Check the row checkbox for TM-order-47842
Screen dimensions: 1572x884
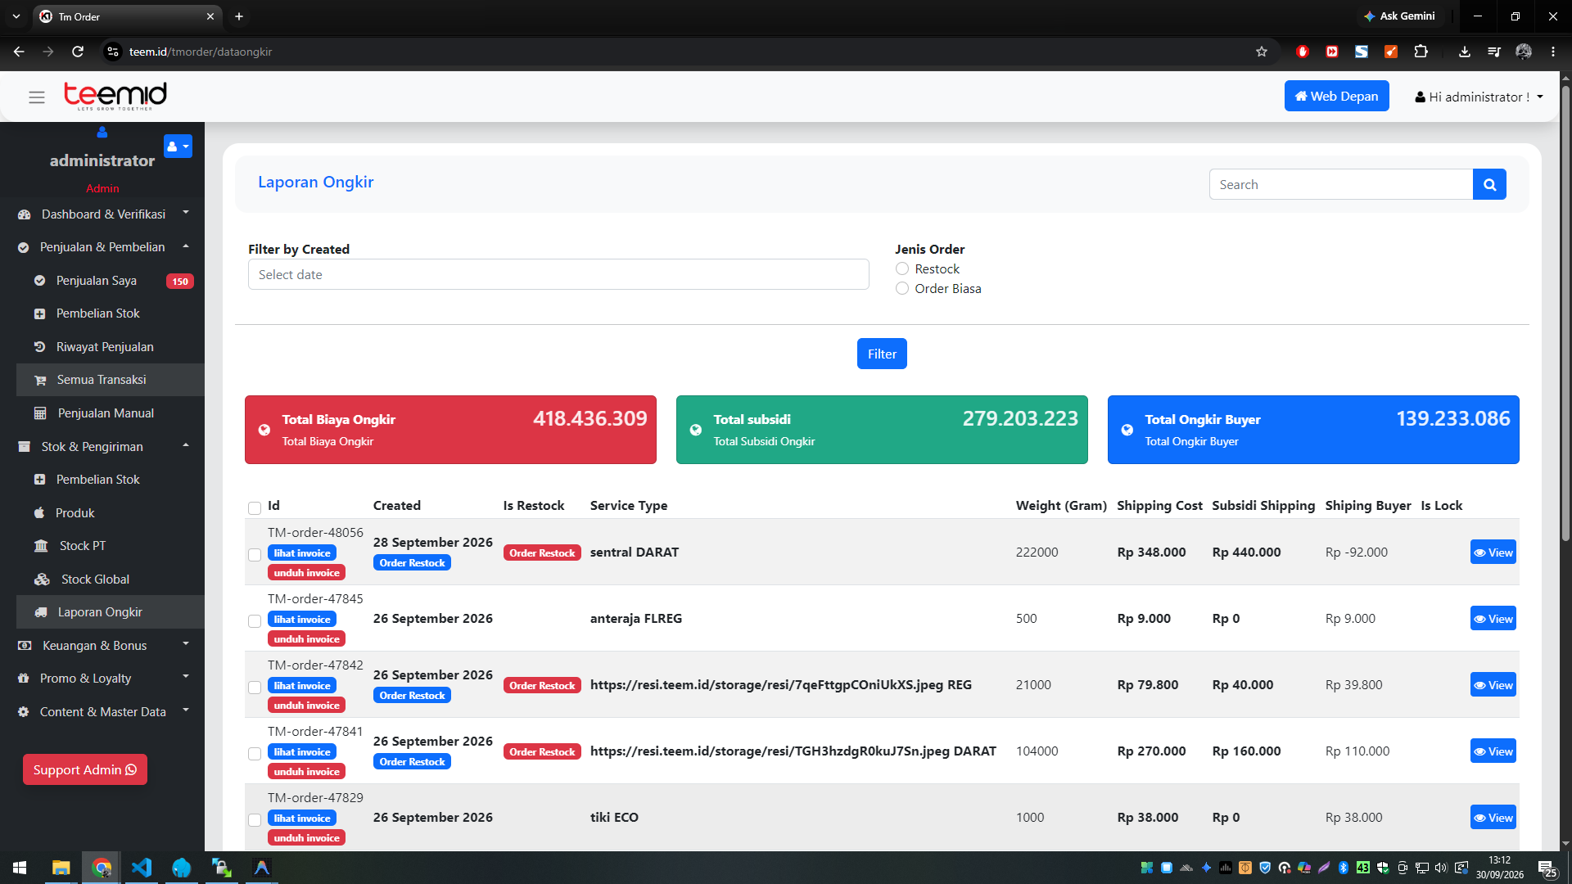[255, 688]
